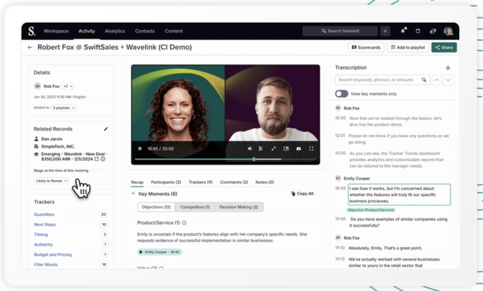Image resolution: width=483 pixels, height=291 pixels.
Task: Mute the video with the volume icon
Action: (250, 149)
